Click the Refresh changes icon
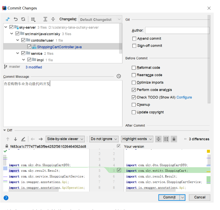Image resolution: width=220 pixels, height=210 pixels. click(x=23, y=19)
